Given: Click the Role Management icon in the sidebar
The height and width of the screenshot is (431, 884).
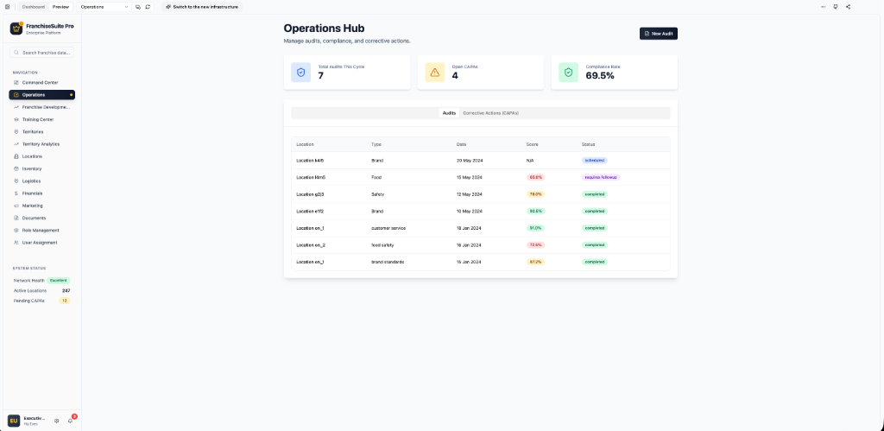Looking at the screenshot, I should [x=16, y=230].
